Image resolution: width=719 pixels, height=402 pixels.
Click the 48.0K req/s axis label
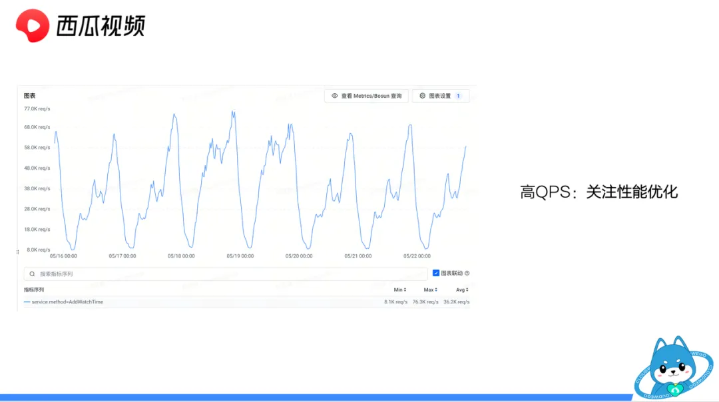tap(37, 168)
